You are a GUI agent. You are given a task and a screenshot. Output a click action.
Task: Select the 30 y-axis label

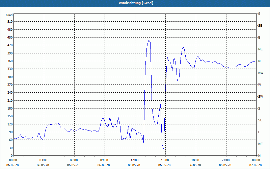click(x=11, y=148)
